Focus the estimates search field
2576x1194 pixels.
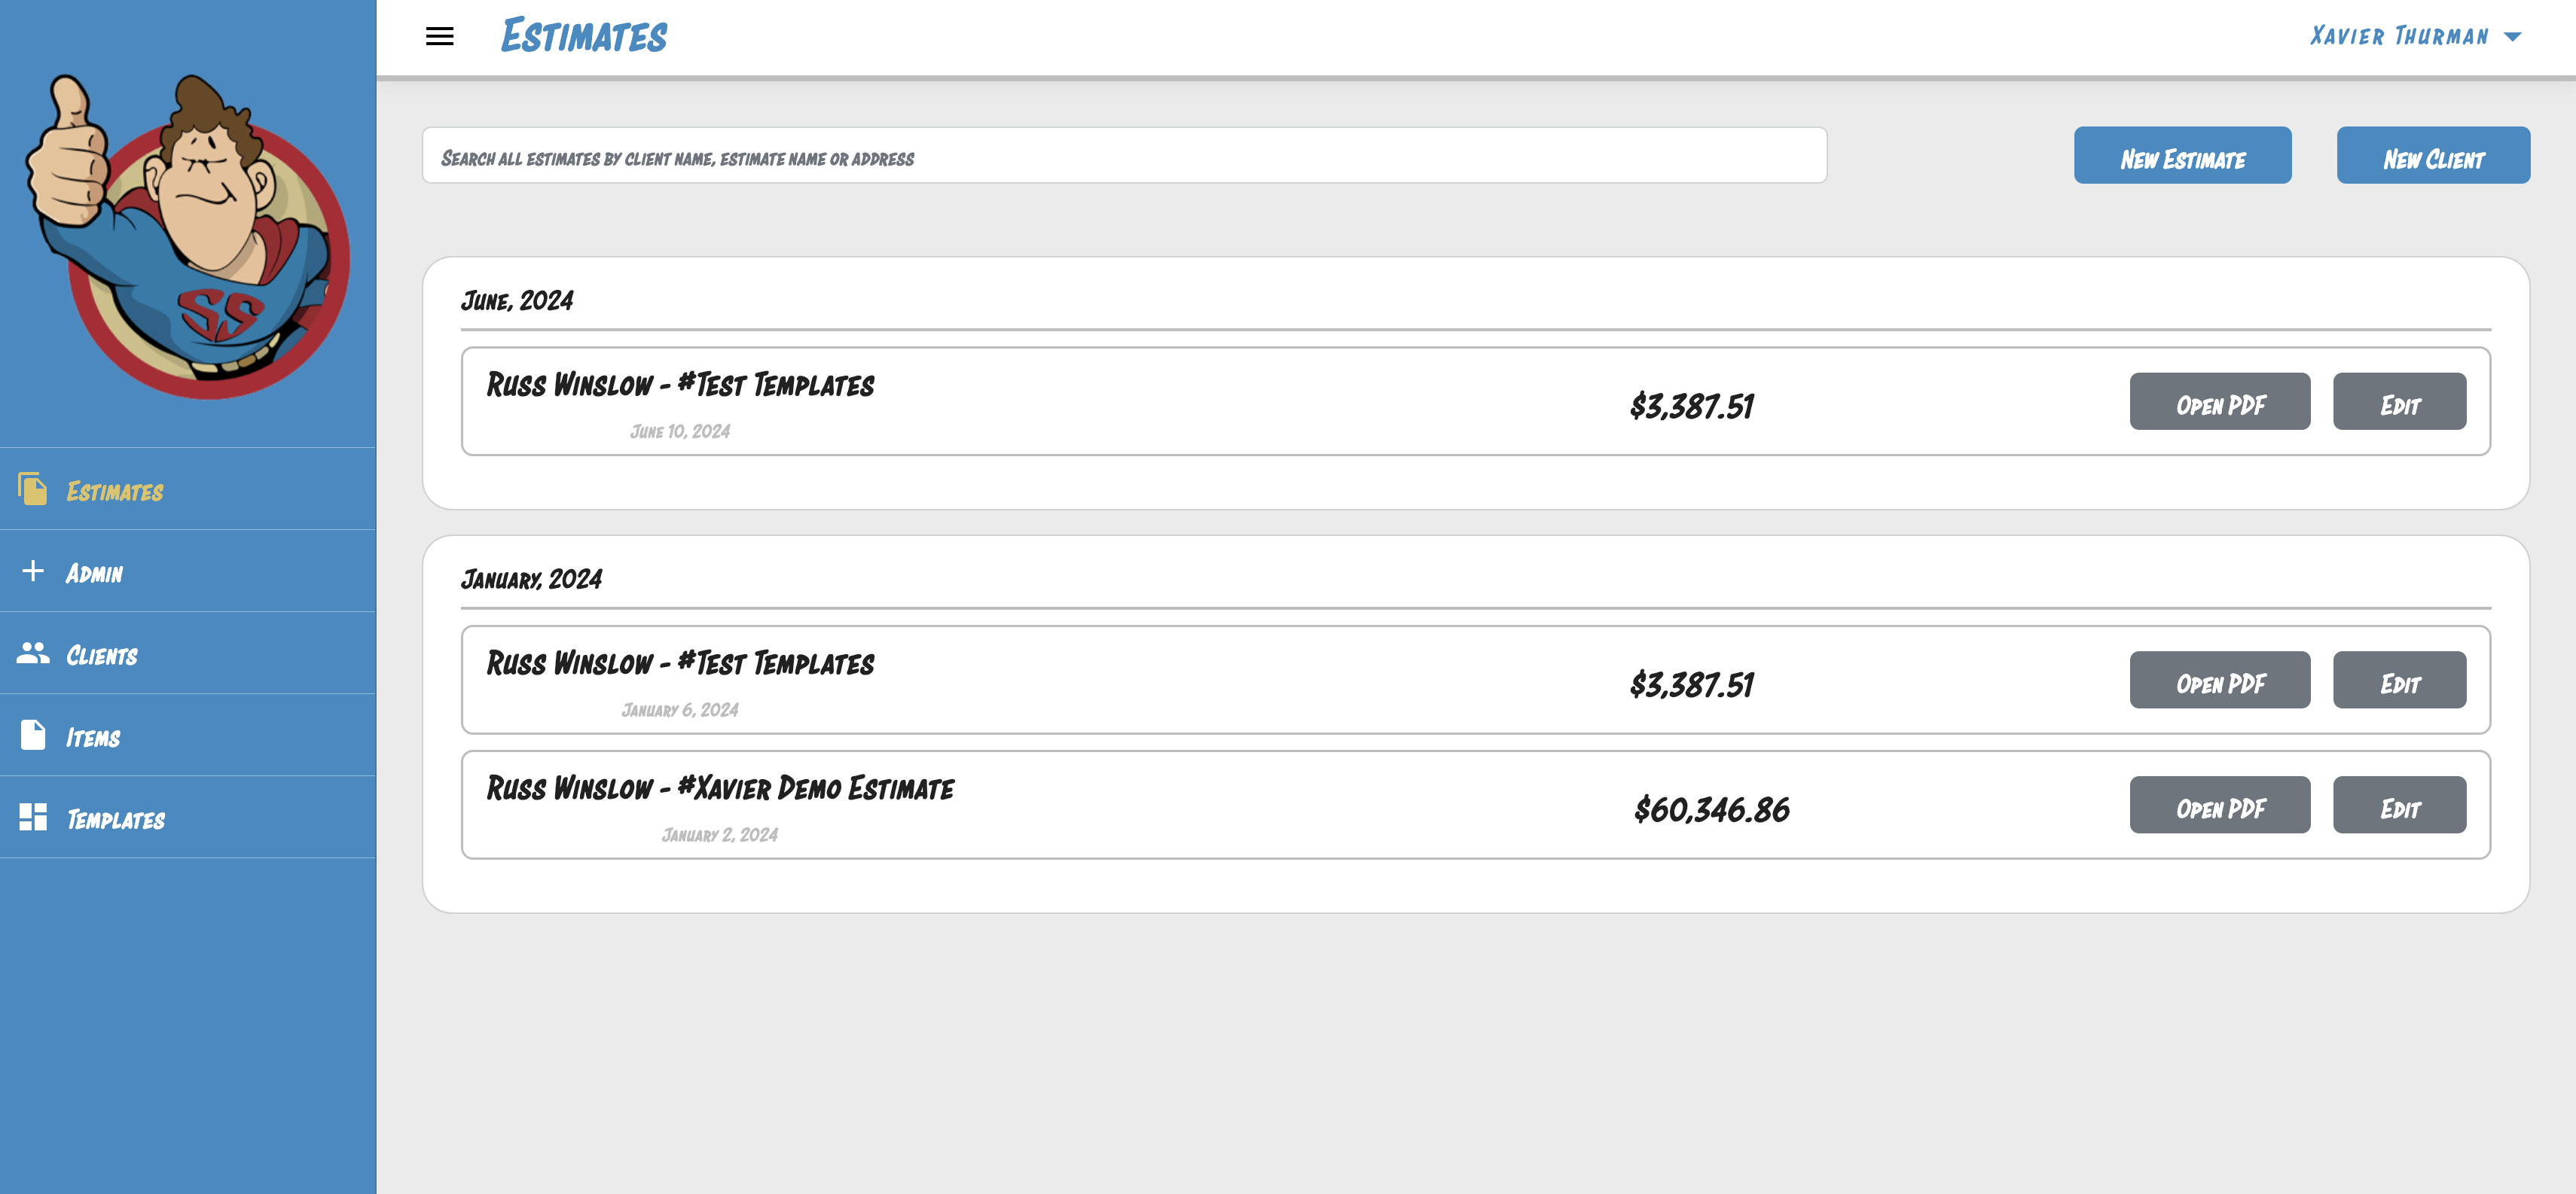click(1123, 156)
